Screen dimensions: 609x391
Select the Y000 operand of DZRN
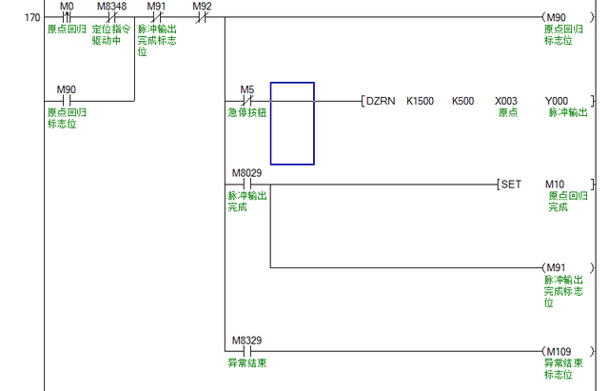pos(556,101)
